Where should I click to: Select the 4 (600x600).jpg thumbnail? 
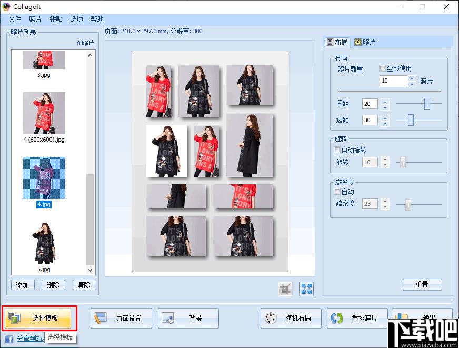click(x=44, y=113)
